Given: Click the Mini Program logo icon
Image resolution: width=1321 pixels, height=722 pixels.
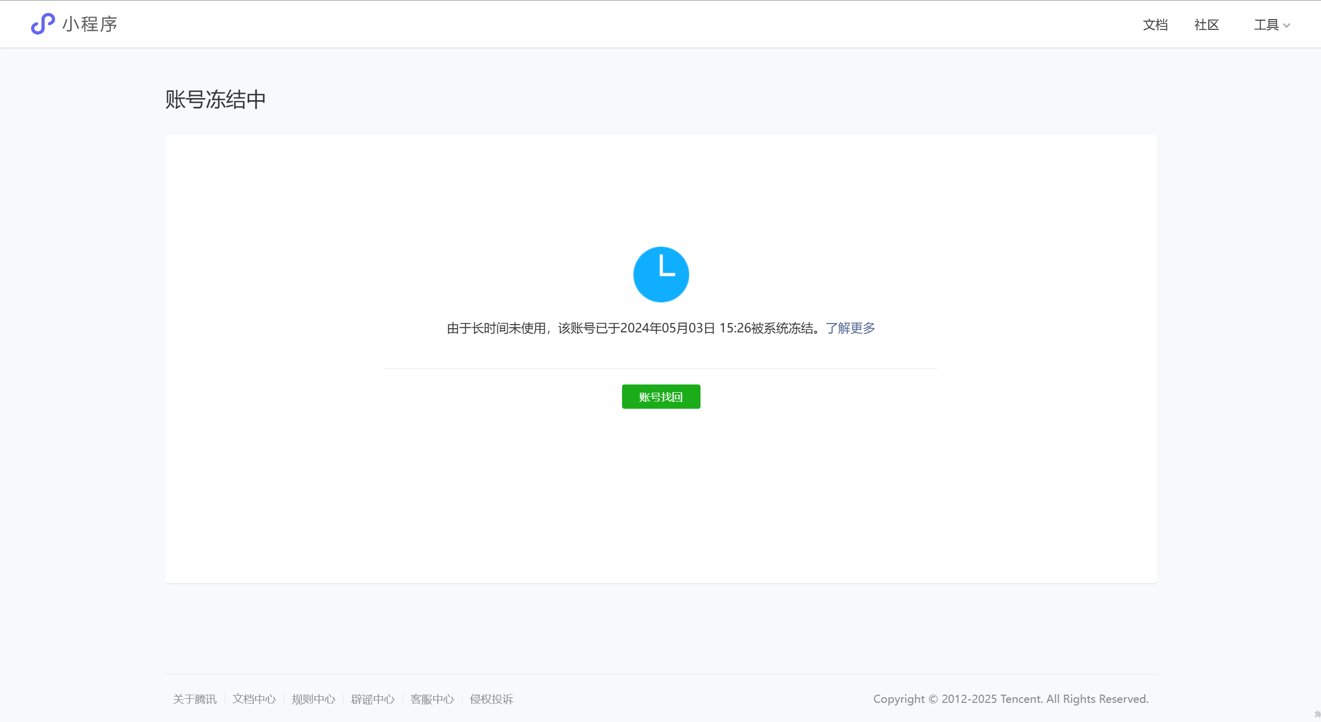Looking at the screenshot, I should pyautogui.click(x=43, y=24).
